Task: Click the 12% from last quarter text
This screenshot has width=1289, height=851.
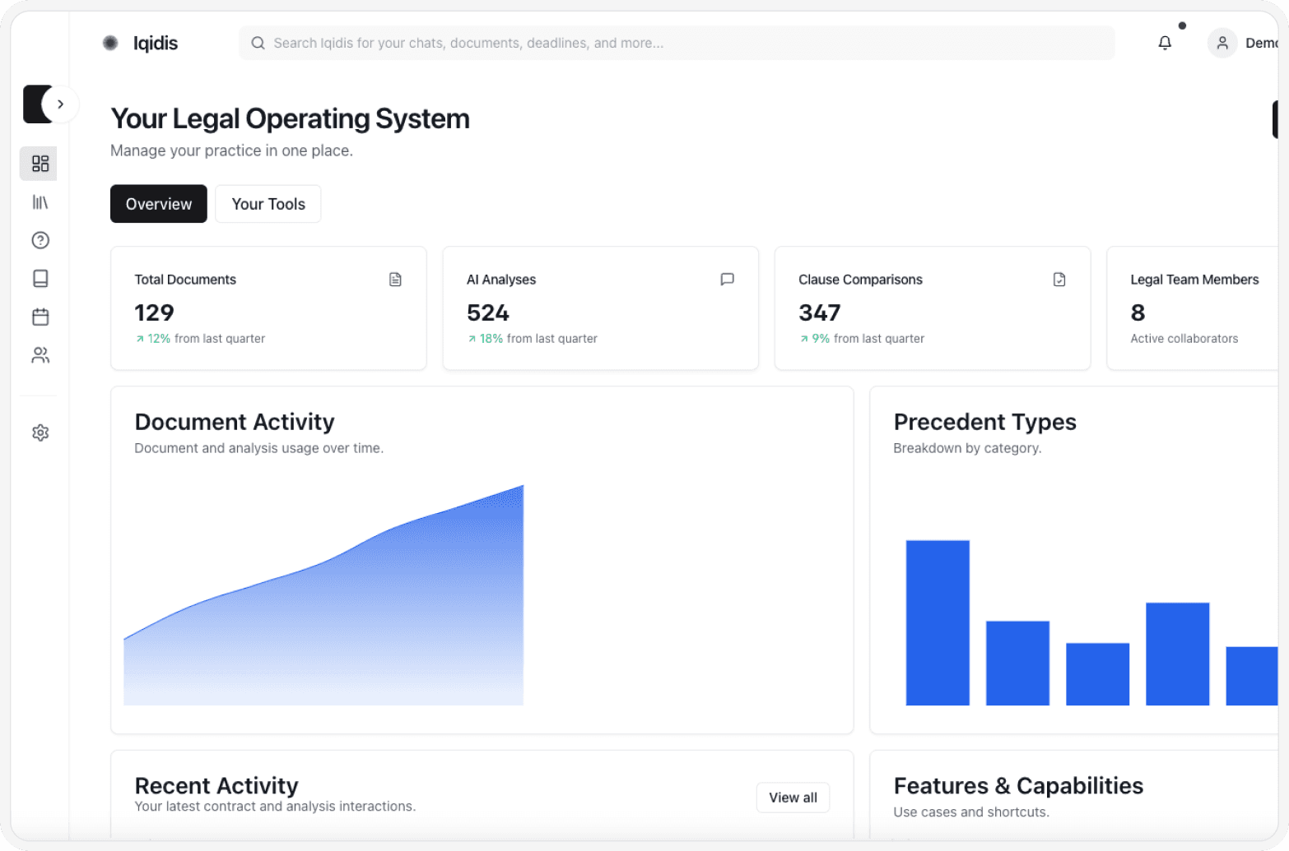Action: 200,339
